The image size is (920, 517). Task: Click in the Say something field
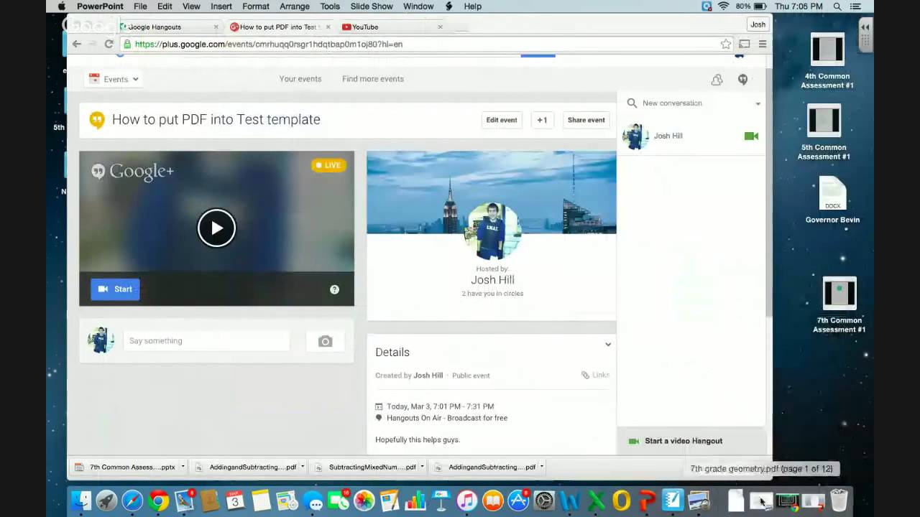[206, 341]
